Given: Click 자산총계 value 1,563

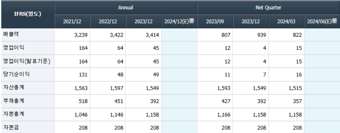Looking at the screenshot, I should tap(81, 88).
